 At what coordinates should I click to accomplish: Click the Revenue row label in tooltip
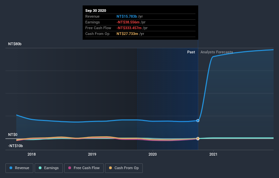pos(92,16)
